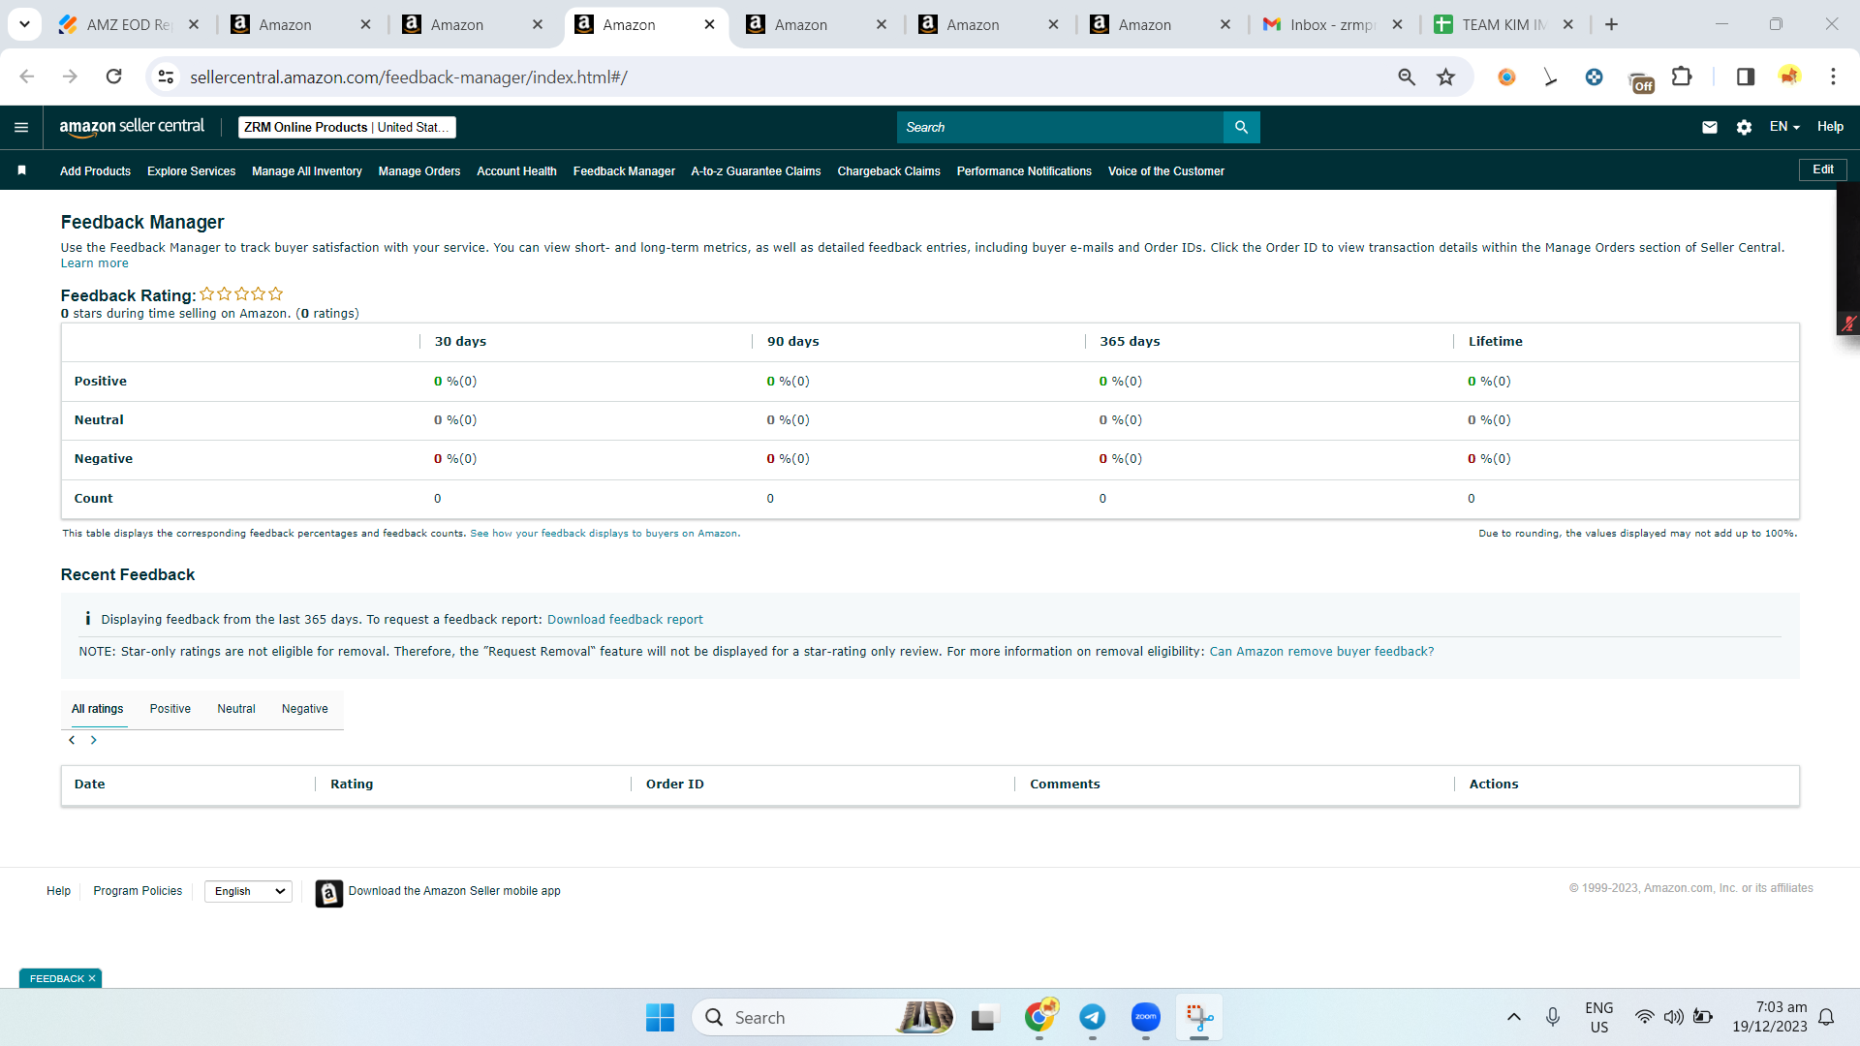The image size is (1860, 1046).
Task: Click the browser forward arrow
Action: click(70, 77)
